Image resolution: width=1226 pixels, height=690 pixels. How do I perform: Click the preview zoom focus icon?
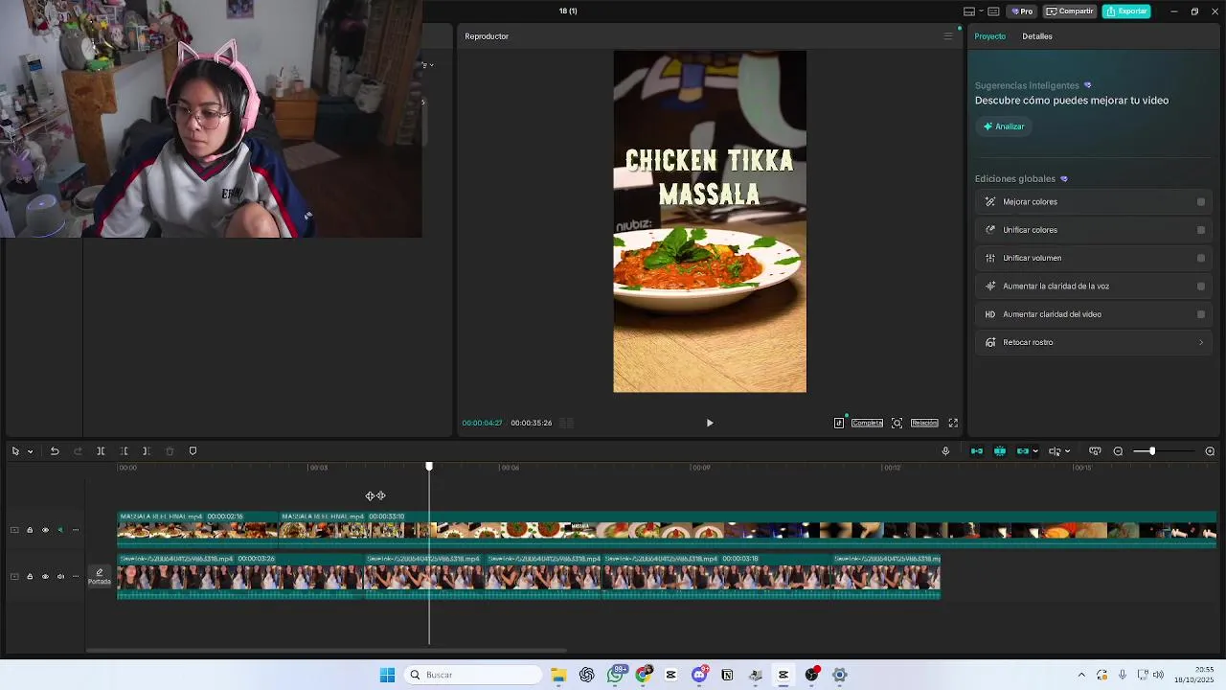(x=897, y=423)
